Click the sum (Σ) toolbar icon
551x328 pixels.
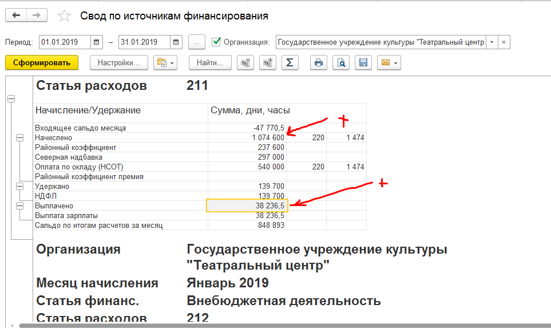(x=290, y=63)
